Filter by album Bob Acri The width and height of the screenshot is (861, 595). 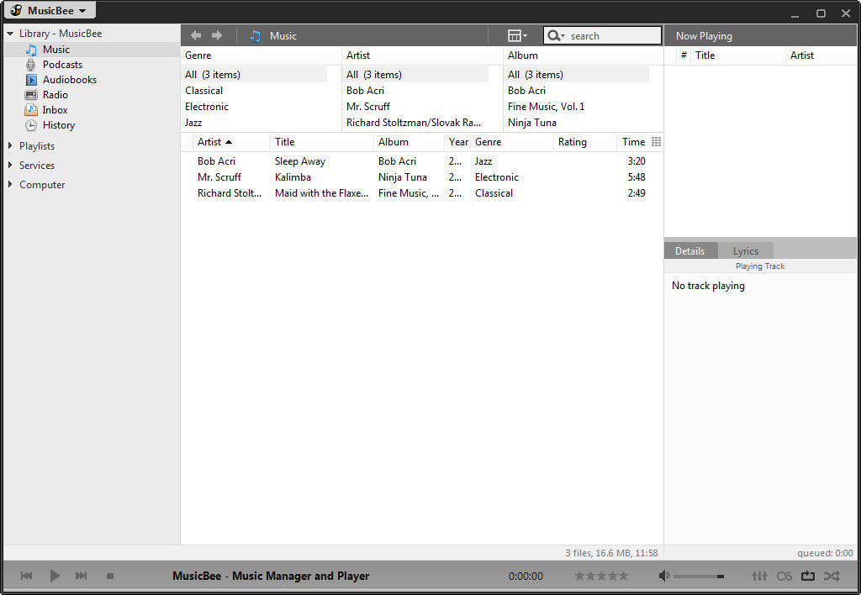pos(526,91)
